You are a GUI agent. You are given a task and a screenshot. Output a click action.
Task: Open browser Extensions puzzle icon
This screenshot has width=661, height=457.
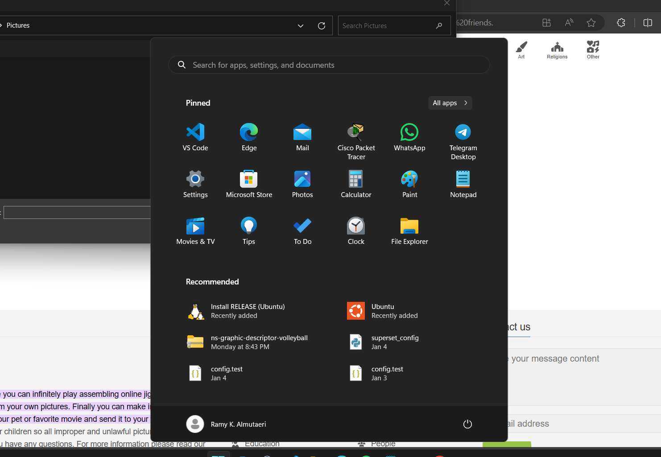621,23
